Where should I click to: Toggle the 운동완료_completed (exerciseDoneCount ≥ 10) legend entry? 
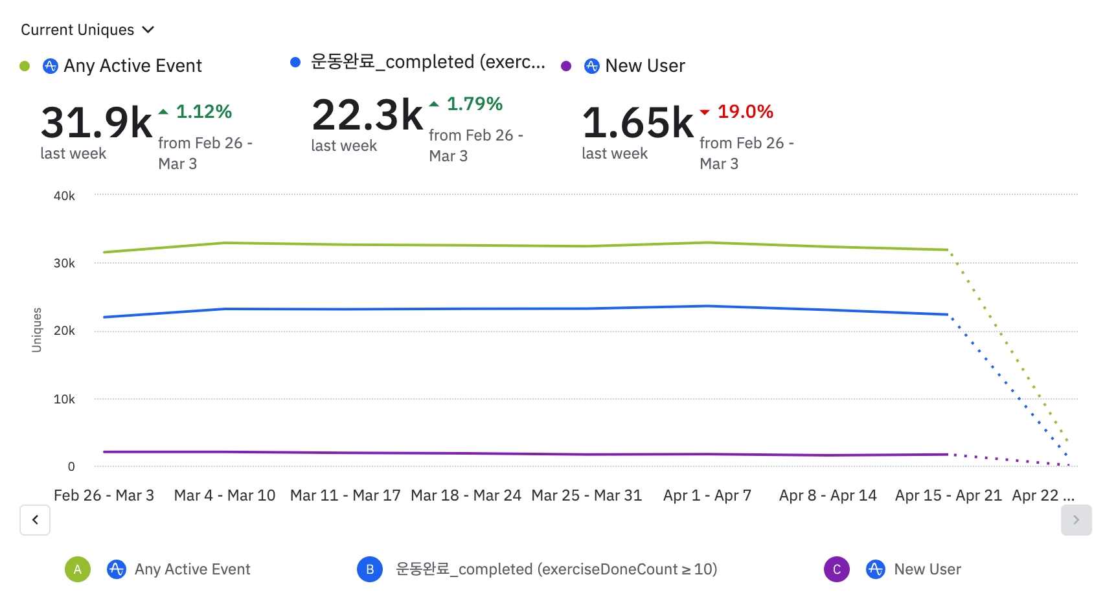click(x=556, y=569)
